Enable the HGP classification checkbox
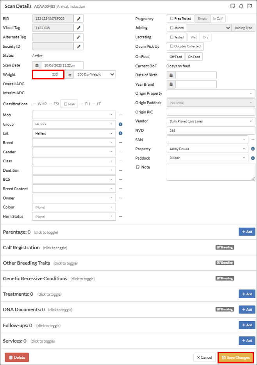Screen dimensions: 257x365 (x=66, y=104)
